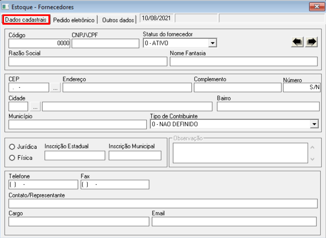Image resolution: width=326 pixels, height=238 pixels.
Task: Open CEP lookup ellipsis button
Action: point(55,88)
